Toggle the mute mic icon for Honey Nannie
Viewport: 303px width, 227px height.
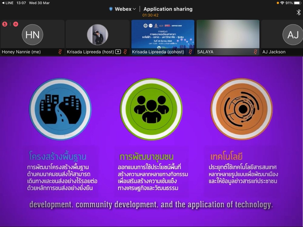(x=60, y=52)
